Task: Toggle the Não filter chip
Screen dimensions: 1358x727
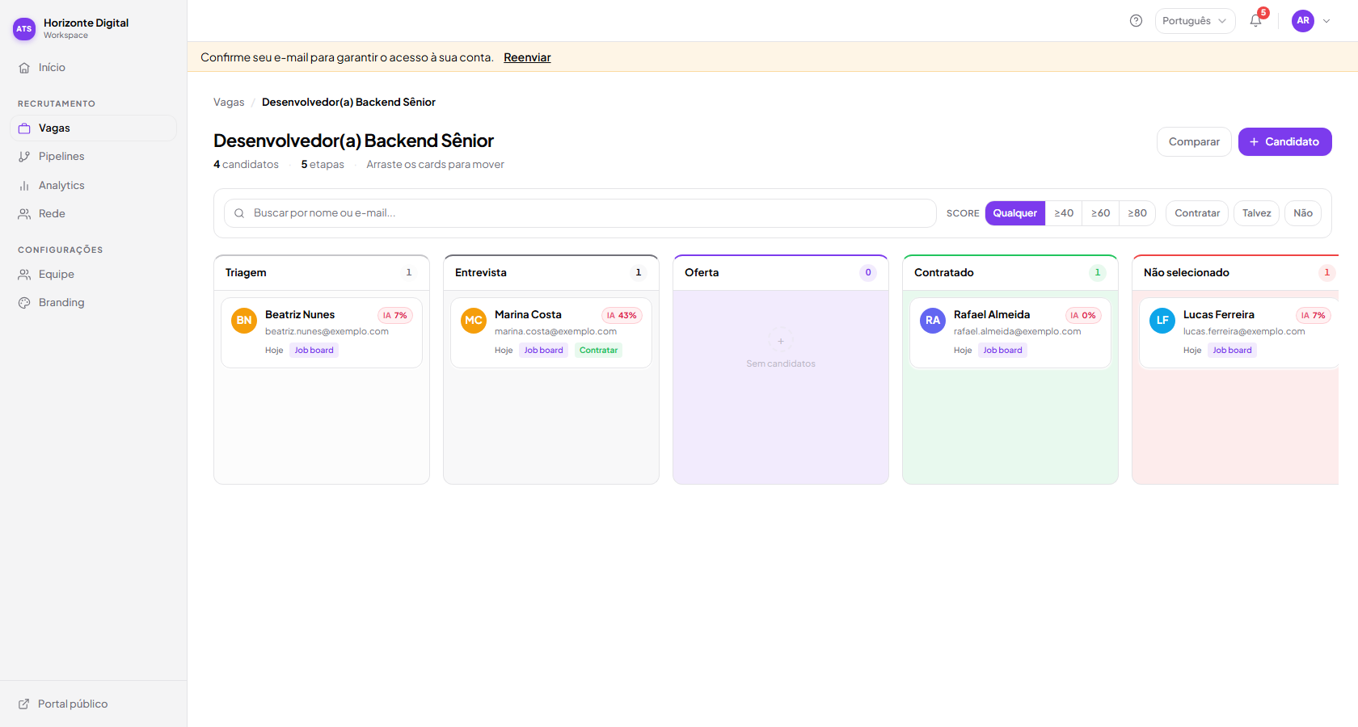Action: 1303,213
